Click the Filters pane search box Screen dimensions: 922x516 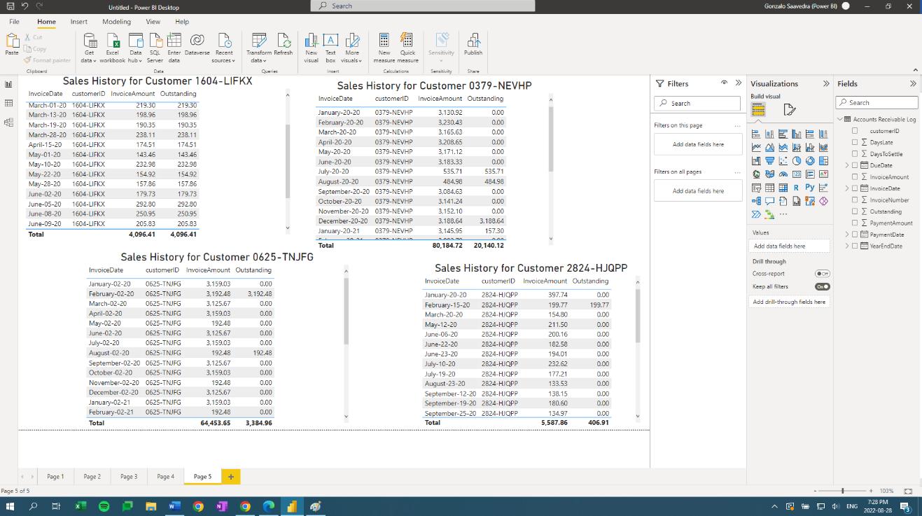(697, 103)
